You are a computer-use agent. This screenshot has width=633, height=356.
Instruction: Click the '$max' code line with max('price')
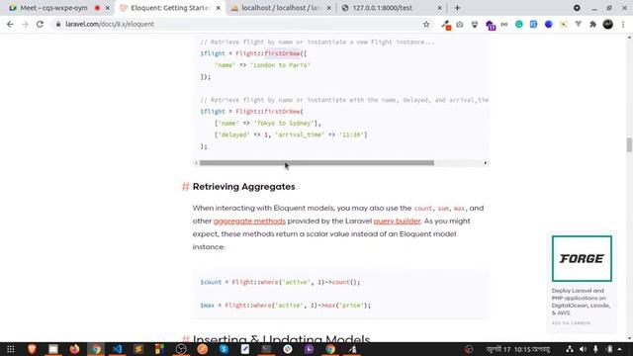[285, 306]
